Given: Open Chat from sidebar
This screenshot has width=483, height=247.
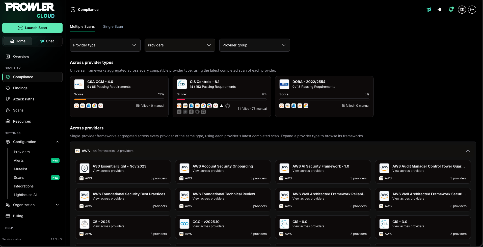Looking at the screenshot, I should point(47,41).
